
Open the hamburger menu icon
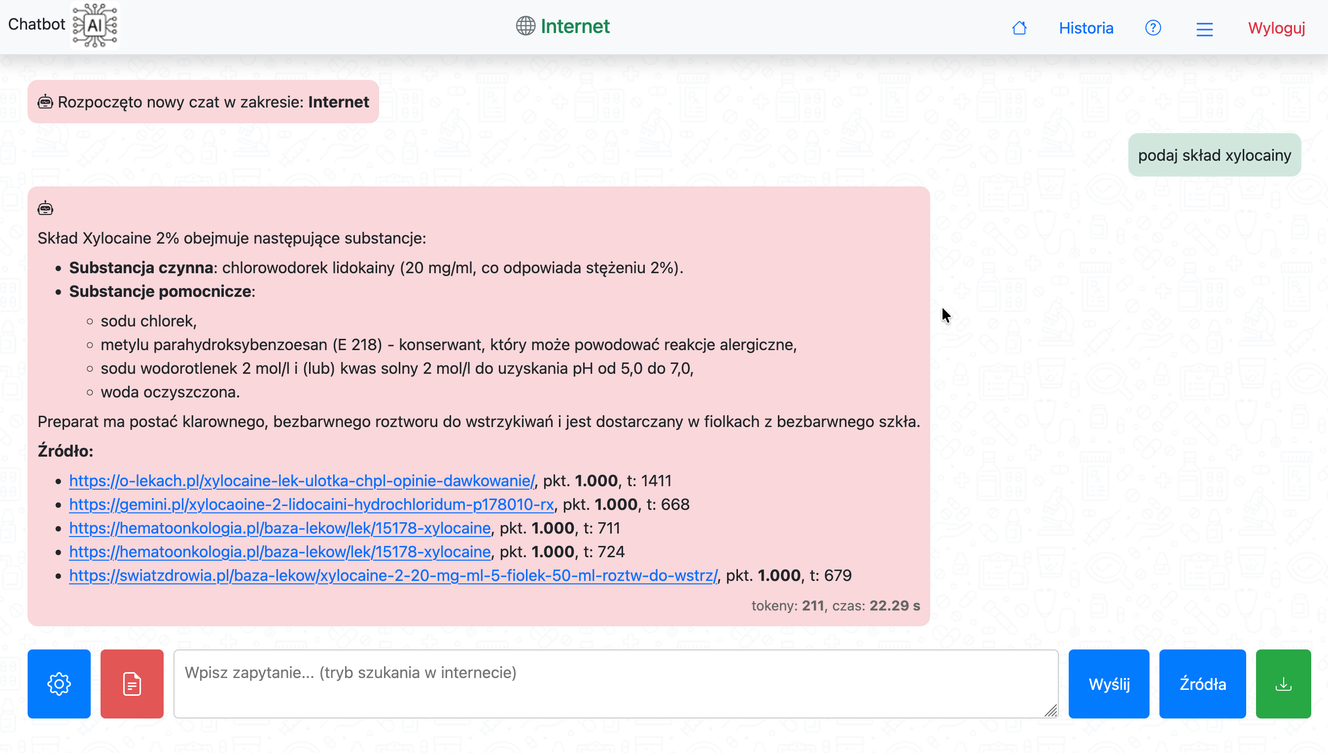1204,29
